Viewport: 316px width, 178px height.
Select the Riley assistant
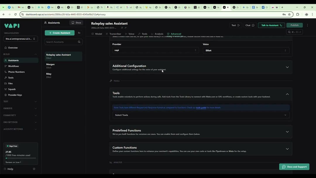pos(63,76)
